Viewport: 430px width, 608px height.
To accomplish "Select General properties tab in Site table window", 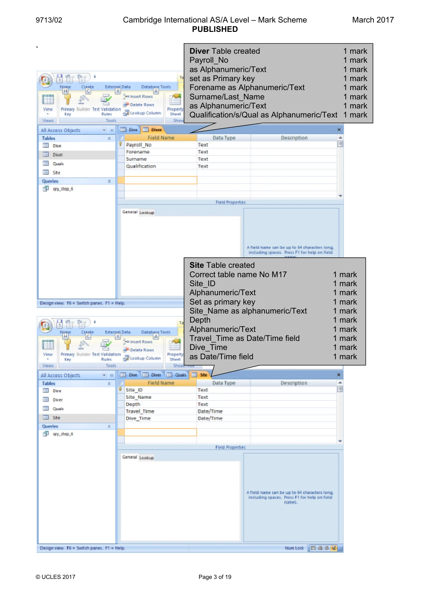I will tap(130, 457).
